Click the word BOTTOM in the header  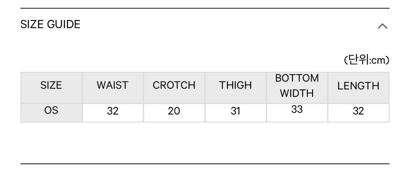297,78
